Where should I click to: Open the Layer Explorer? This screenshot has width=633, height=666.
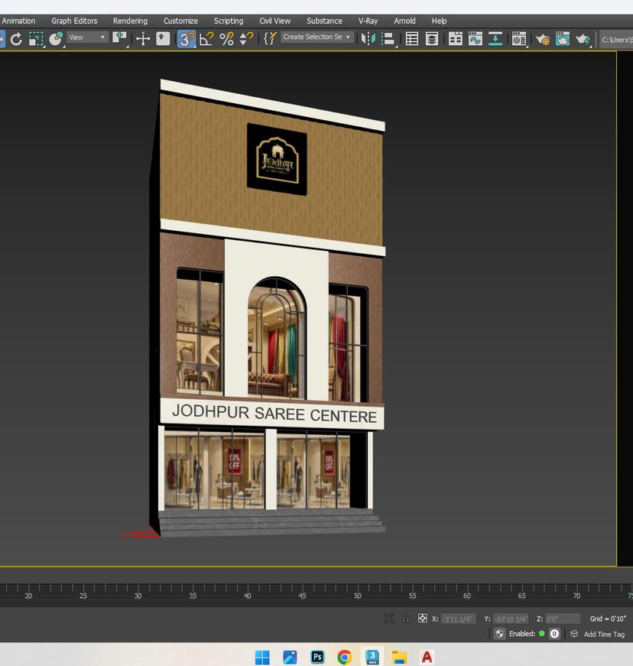(x=432, y=38)
